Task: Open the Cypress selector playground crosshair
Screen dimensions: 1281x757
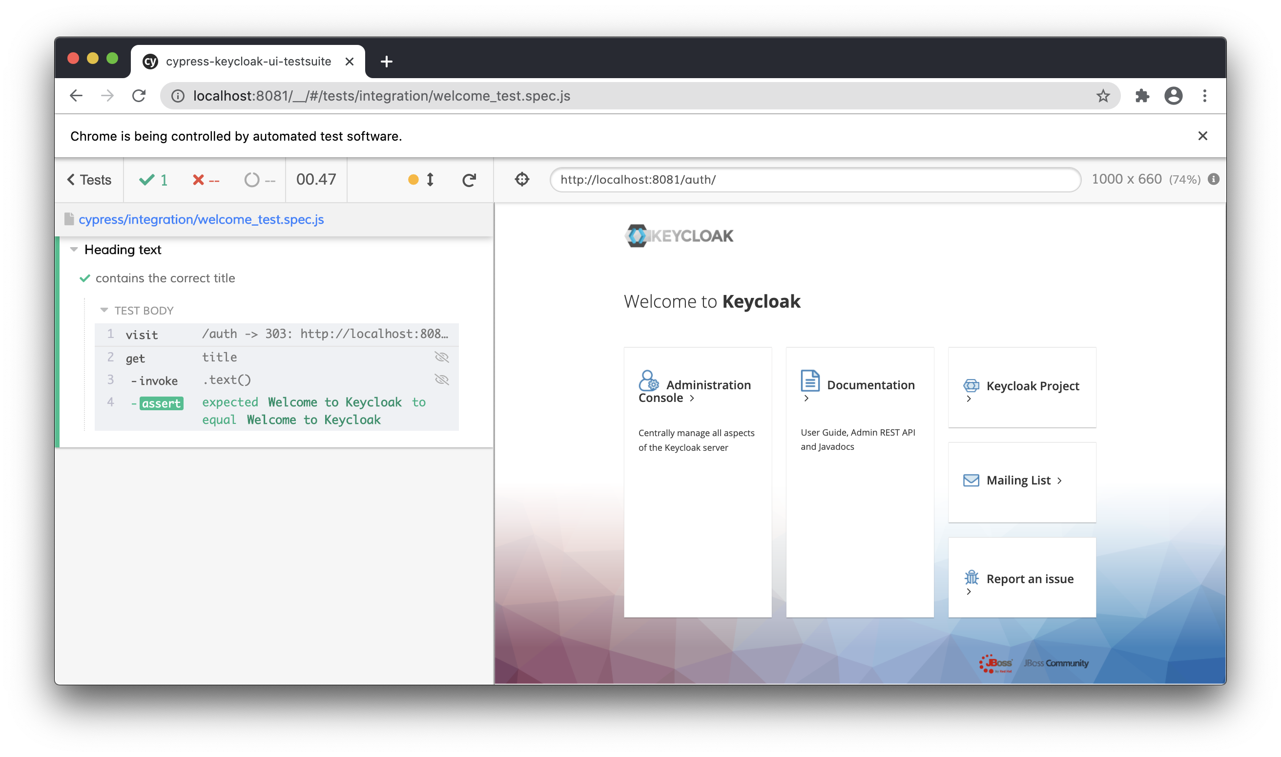Action: (x=522, y=180)
